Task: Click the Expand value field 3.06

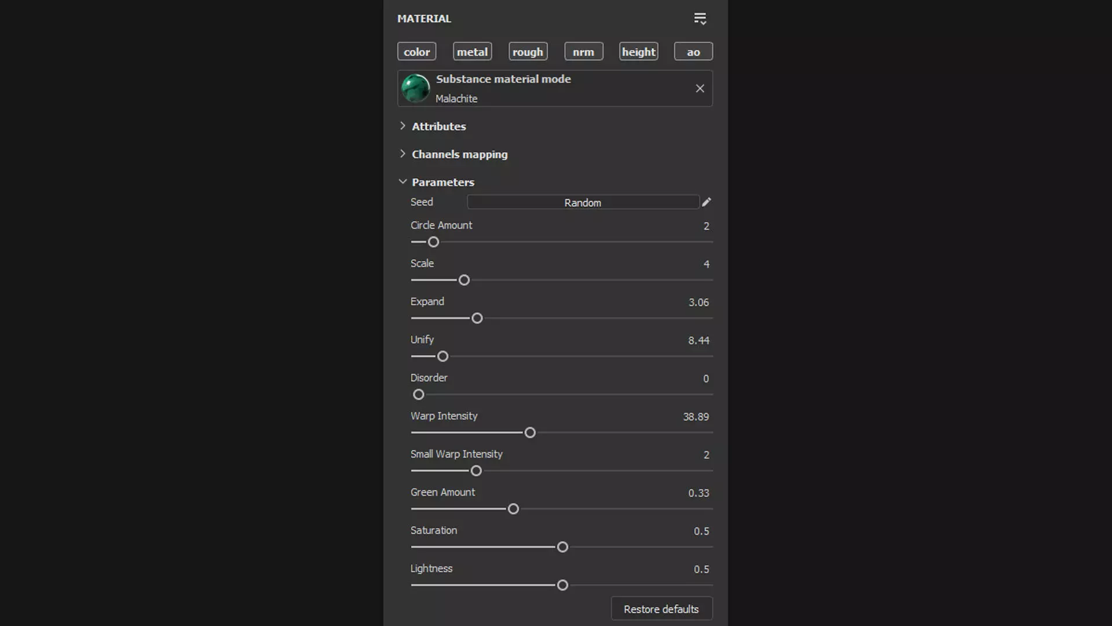Action: [698, 302]
